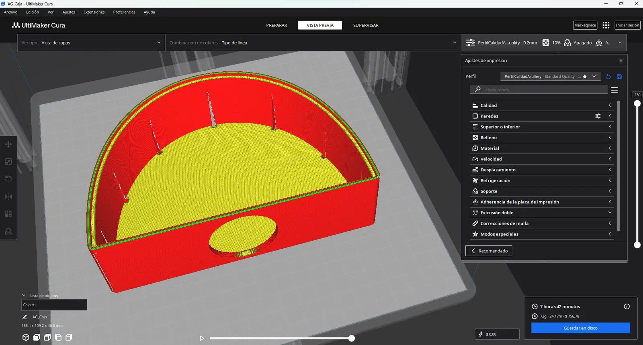Switch to 3D view camera cube icon
This screenshot has width=643, height=345.
pyautogui.click(x=26, y=337)
